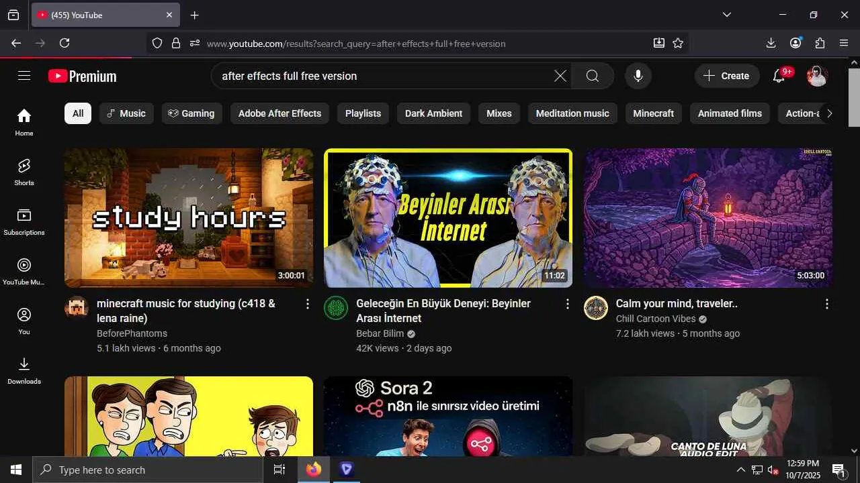Play the pixel knight bridge thumbnail

click(x=708, y=218)
